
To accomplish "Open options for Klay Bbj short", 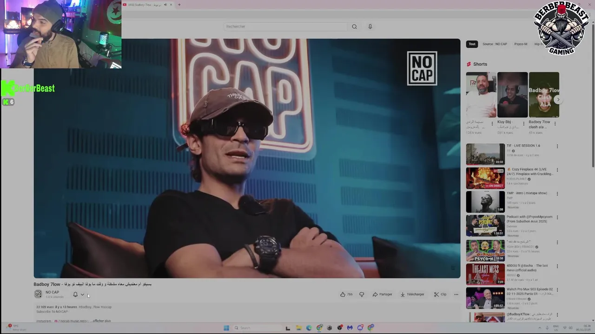I will tap(524, 124).
